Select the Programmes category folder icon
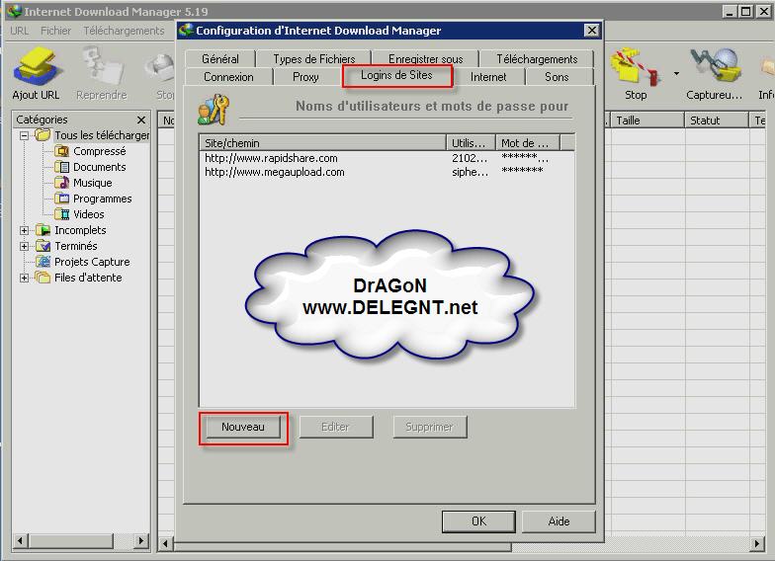 point(61,198)
